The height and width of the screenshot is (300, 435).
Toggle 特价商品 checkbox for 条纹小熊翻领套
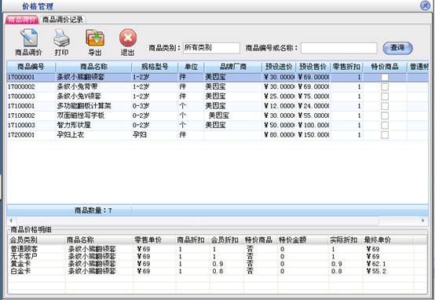(385, 77)
